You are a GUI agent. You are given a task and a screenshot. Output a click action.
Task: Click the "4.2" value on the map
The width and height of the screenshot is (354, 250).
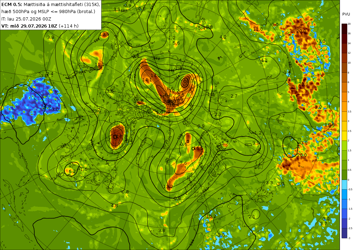(223, 37)
